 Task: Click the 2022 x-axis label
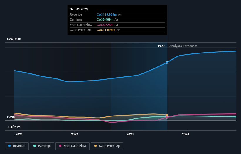click(x=75, y=135)
